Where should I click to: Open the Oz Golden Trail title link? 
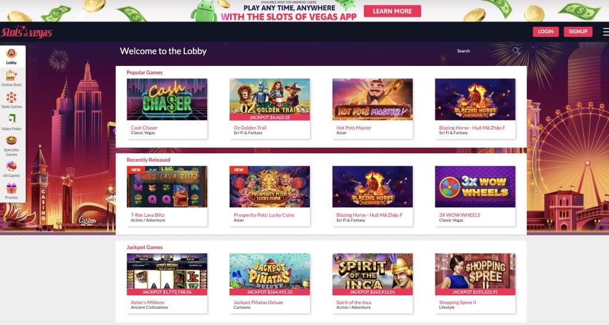(x=250, y=128)
